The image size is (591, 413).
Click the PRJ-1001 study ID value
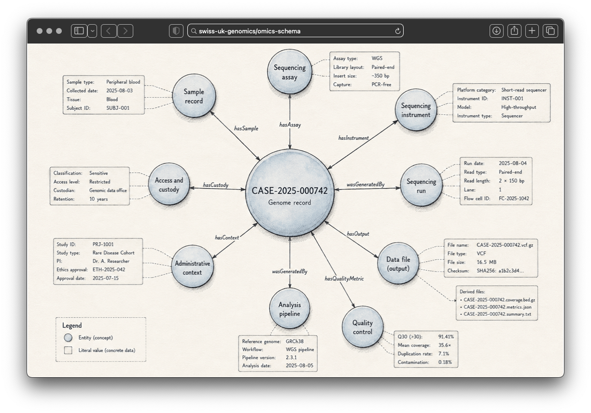click(x=103, y=244)
